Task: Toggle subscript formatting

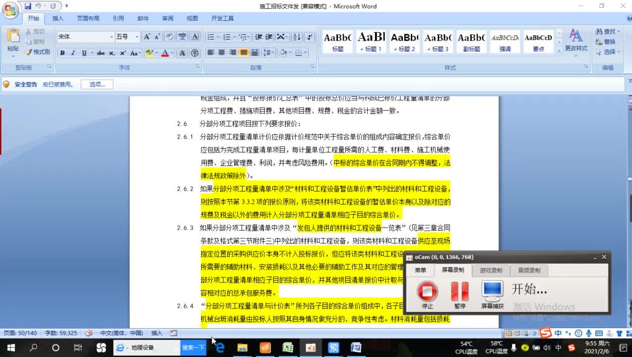Action: [x=112, y=53]
